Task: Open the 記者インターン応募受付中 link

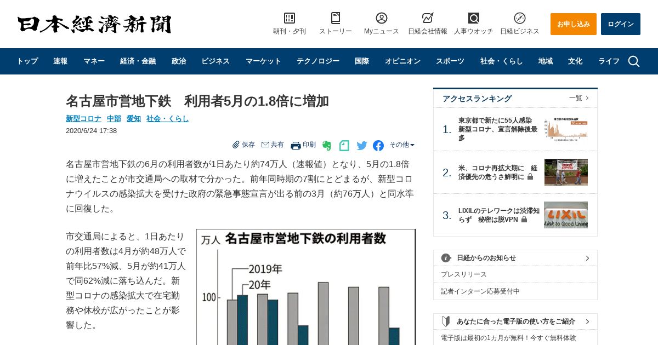Action: [x=480, y=291]
